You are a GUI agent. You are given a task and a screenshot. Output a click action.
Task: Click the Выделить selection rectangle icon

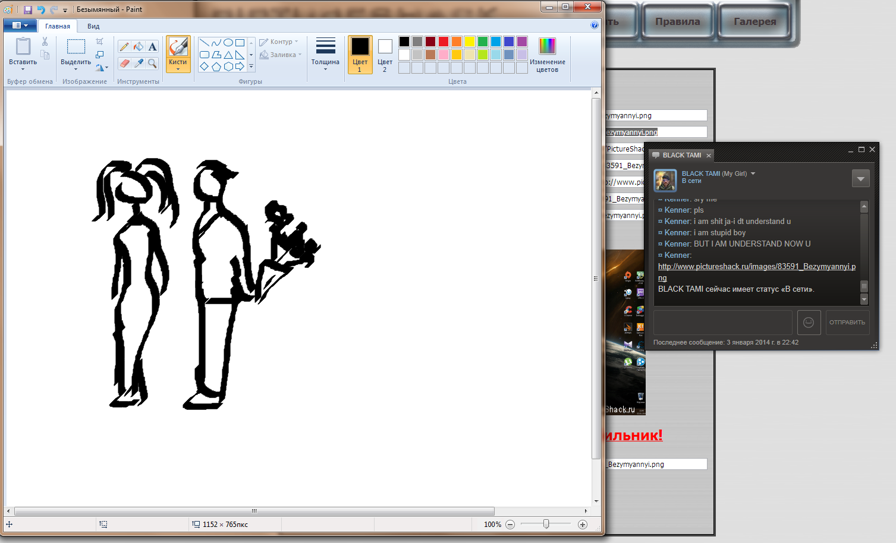(76, 47)
